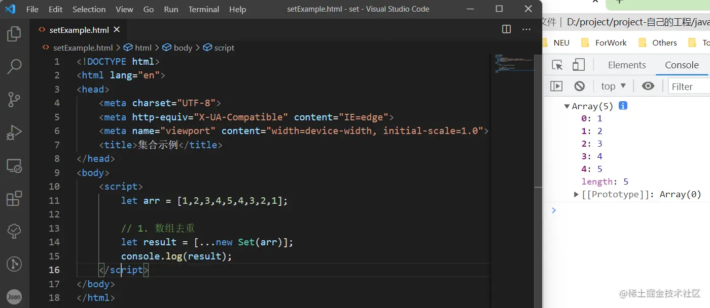Image resolution: width=710 pixels, height=308 pixels.
Task: Open the Help menu
Action: click(x=237, y=9)
